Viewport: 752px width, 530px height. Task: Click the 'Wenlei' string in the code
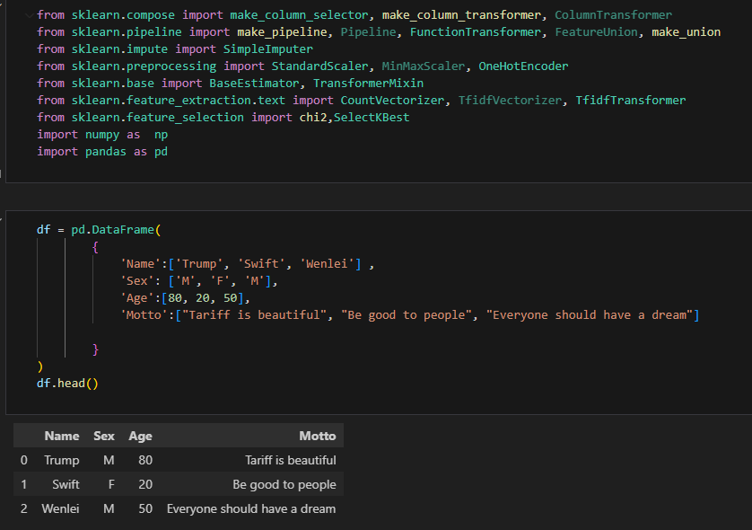(327, 264)
